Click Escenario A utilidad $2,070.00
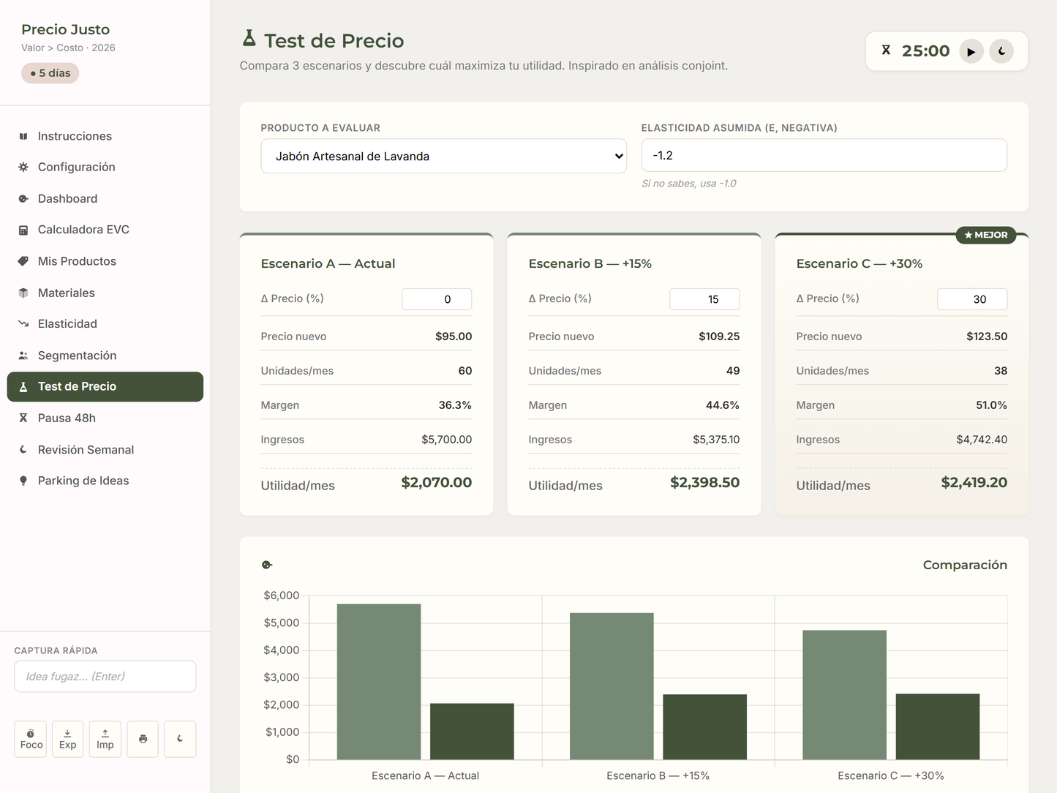The image size is (1057, 793). pyautogui.click(x=437, y=483)
